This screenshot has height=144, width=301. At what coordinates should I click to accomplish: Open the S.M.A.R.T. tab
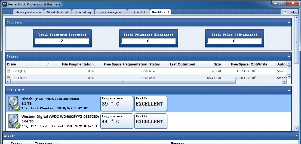coord(138,12)
